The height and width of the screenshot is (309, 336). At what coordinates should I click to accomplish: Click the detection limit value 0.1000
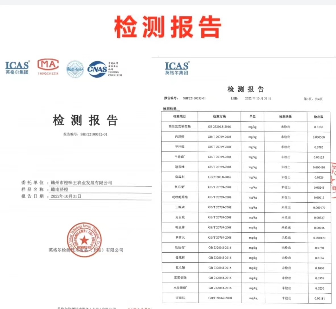(320, 268)
